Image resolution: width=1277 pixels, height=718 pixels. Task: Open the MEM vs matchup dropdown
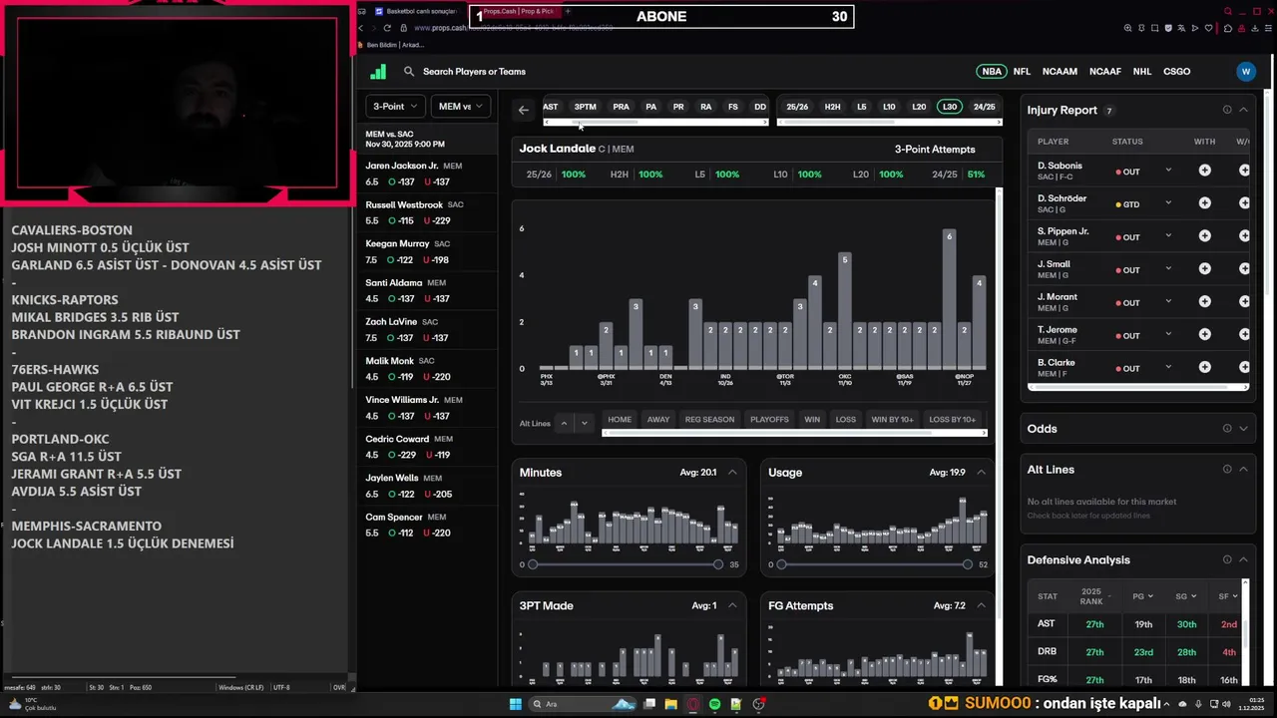point(461,107)
